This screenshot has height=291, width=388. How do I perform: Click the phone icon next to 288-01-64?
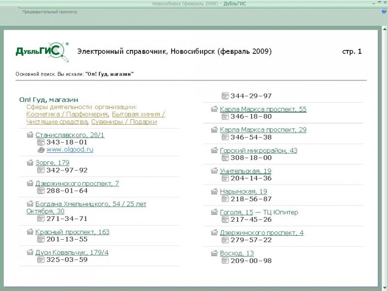click(41, 191)
